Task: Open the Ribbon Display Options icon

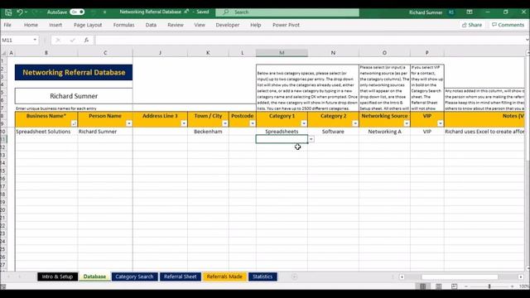Action: [470, 12]
